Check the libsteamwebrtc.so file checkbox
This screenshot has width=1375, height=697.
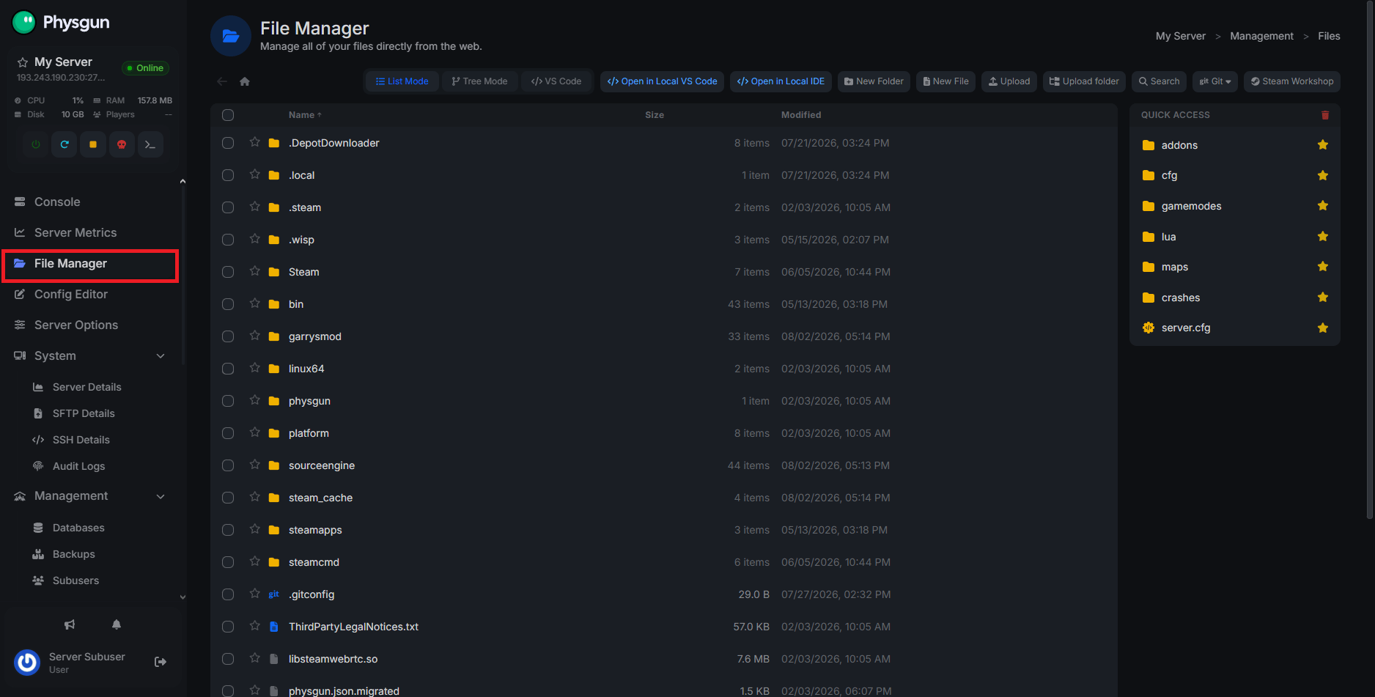(x=228, y=659)
